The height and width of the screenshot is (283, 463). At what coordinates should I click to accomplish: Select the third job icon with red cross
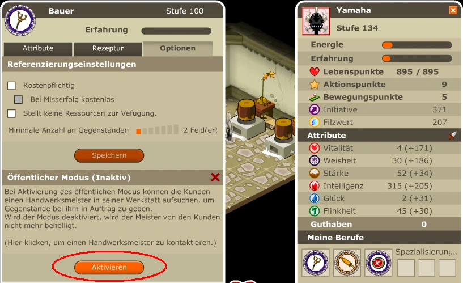[378, 263]
